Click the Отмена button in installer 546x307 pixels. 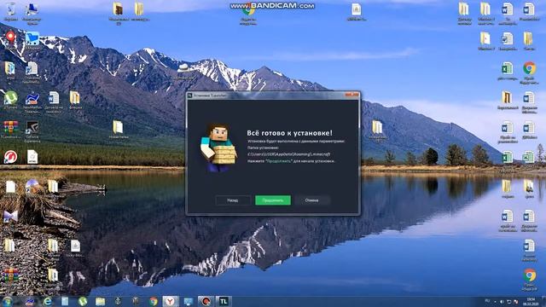[x=312, y=200]
